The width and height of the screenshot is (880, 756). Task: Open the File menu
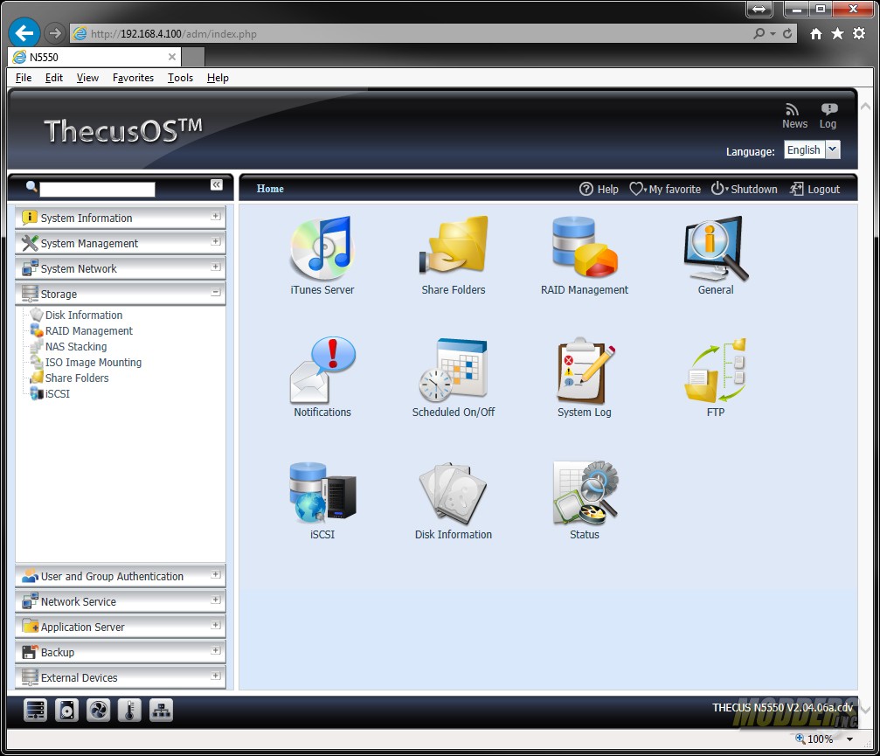pyautogui.click(x=24, y=78)
